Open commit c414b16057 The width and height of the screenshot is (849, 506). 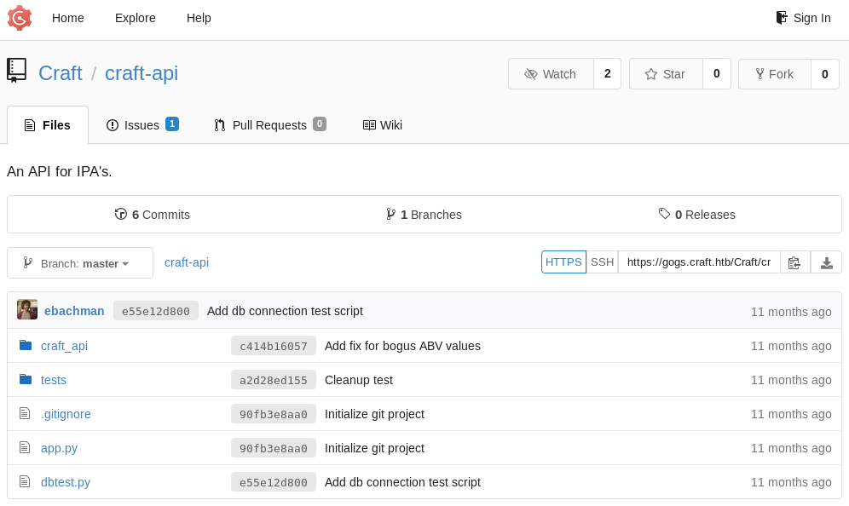coord(274,346)
